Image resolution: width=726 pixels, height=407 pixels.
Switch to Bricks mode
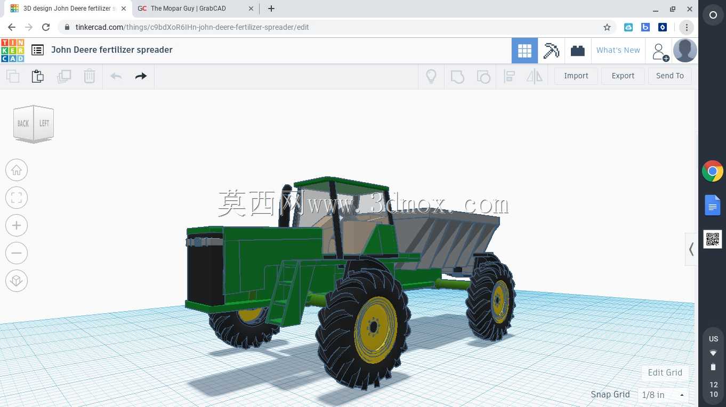tap(577, 51)
